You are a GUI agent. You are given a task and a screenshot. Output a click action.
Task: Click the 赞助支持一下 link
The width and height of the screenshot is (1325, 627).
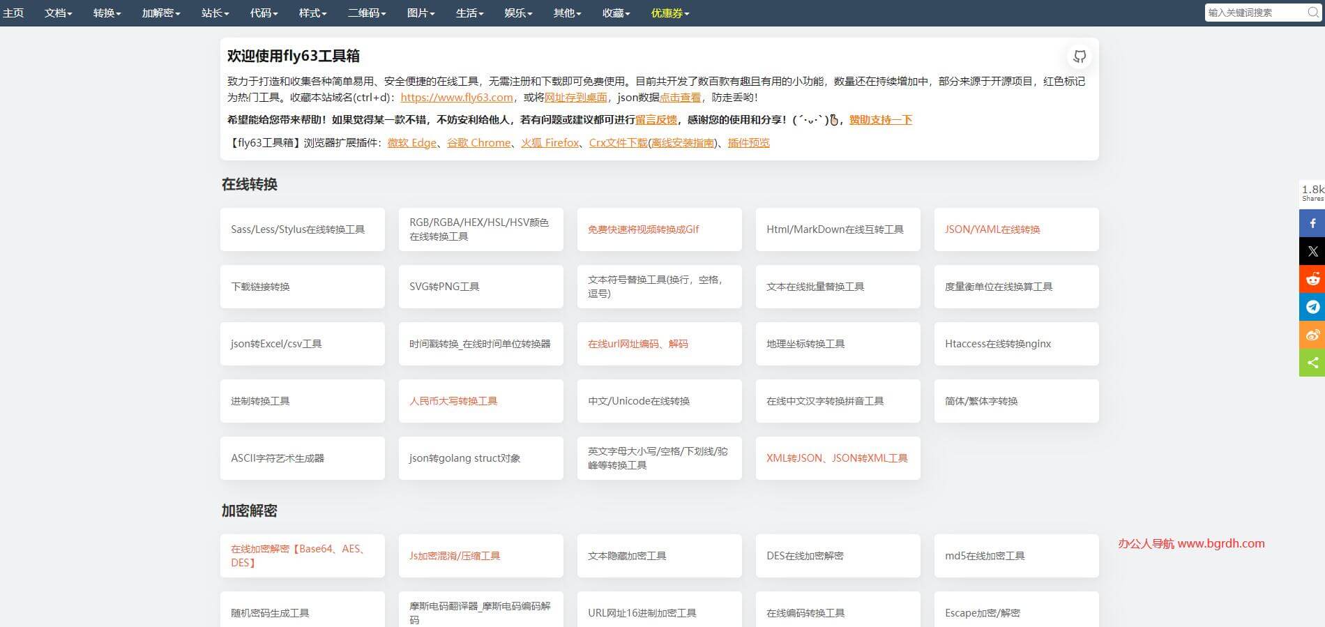coord(880,120)
